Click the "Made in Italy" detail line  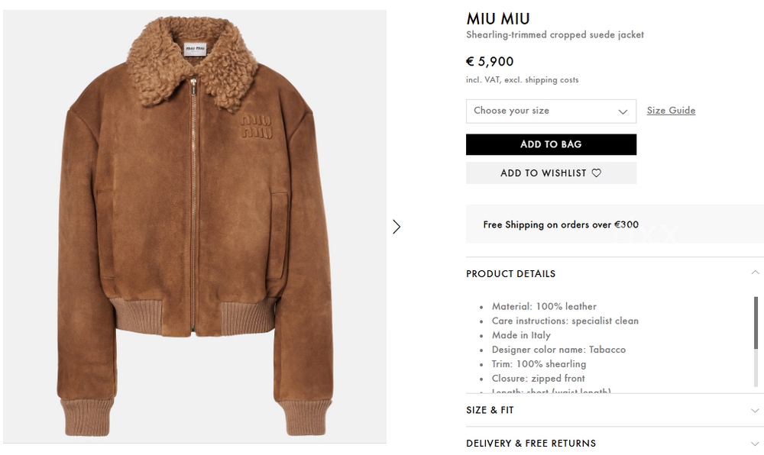(521, 335)
